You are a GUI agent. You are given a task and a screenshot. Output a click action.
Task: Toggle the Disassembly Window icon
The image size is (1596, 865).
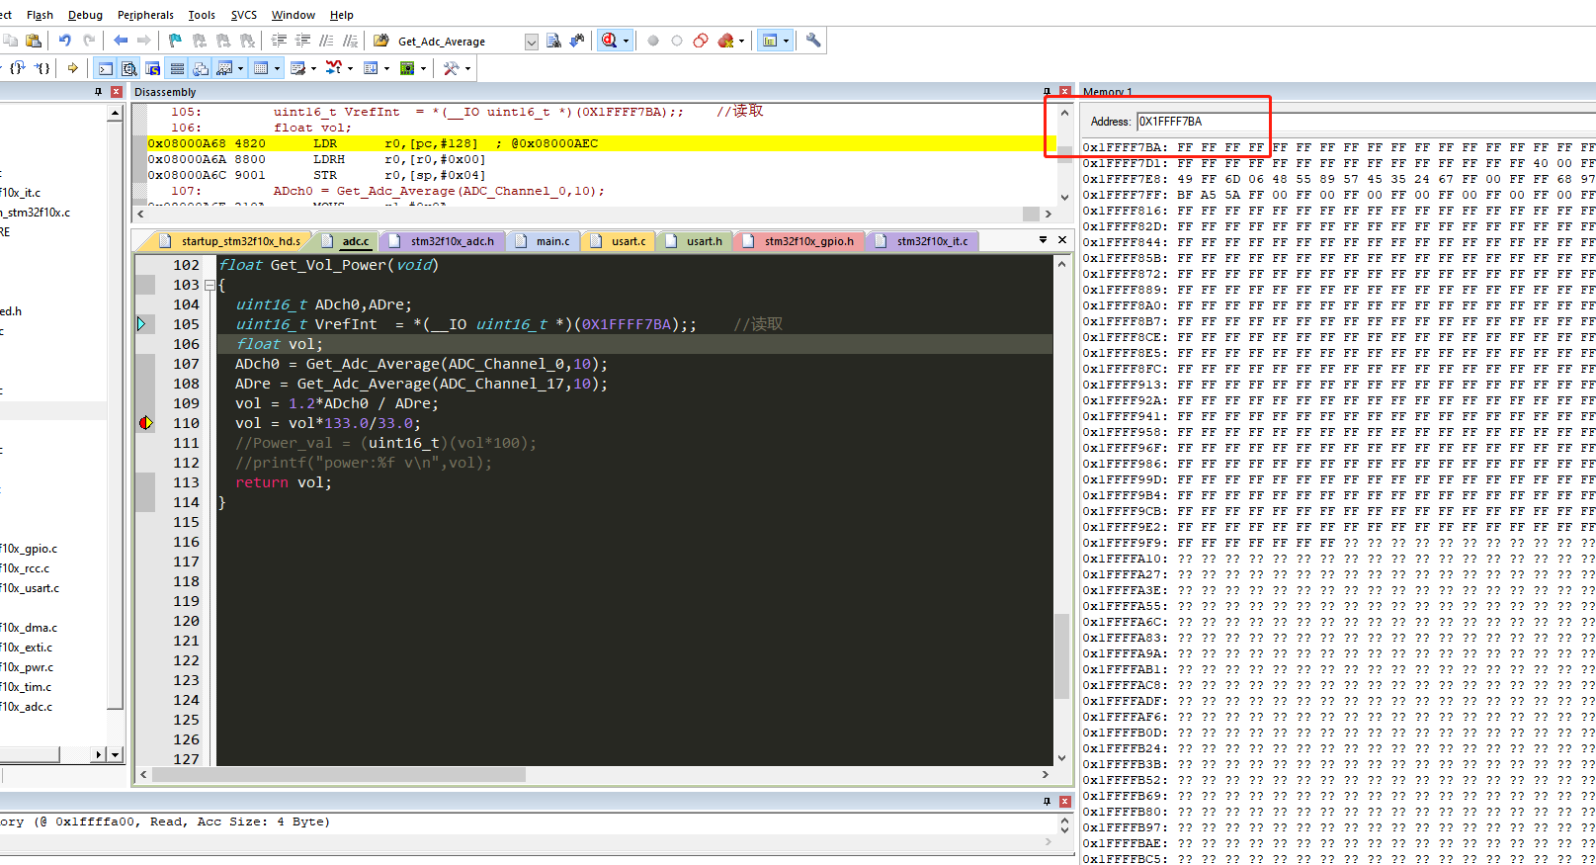point(129,68)
